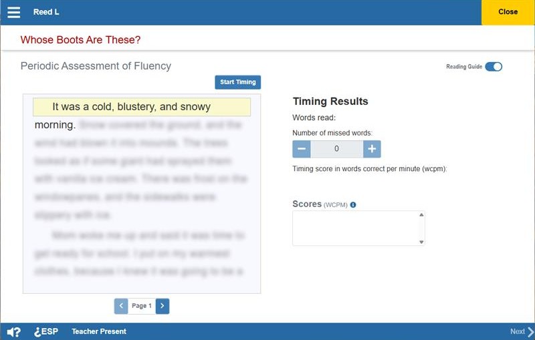Click inside the Scores text box
535x340 pixels.
354,228
